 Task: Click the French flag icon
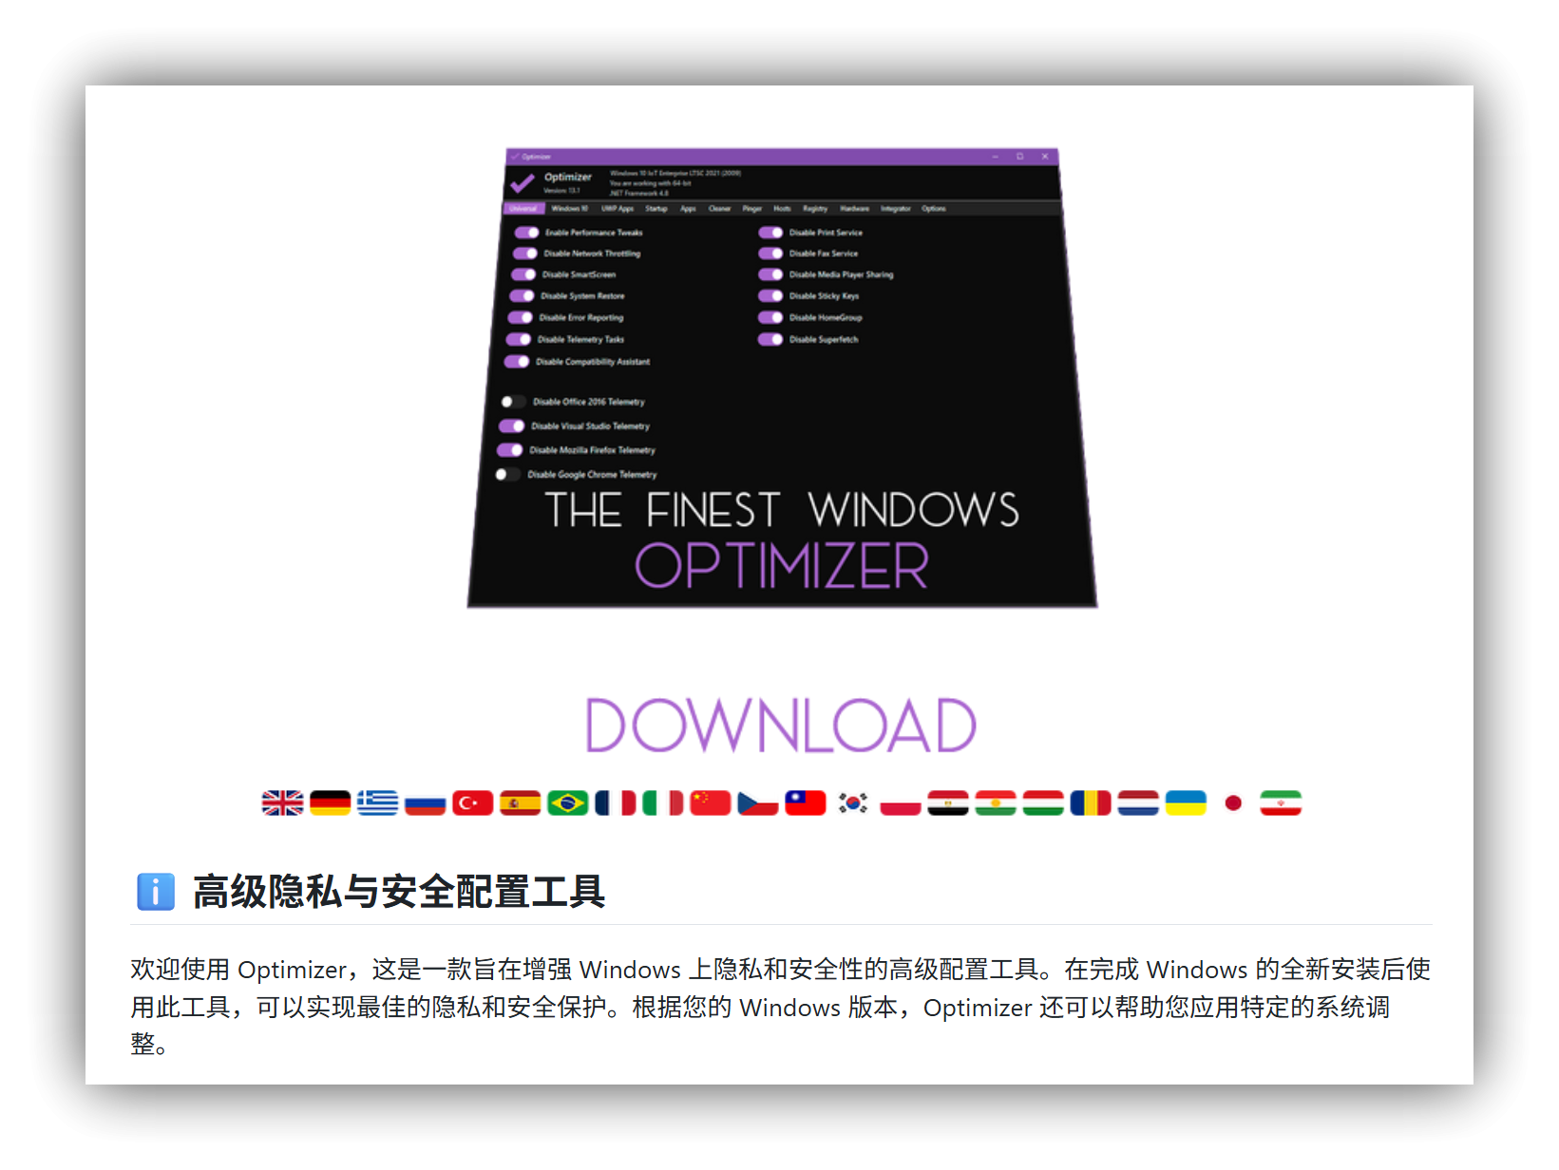(x=615, y=803)
